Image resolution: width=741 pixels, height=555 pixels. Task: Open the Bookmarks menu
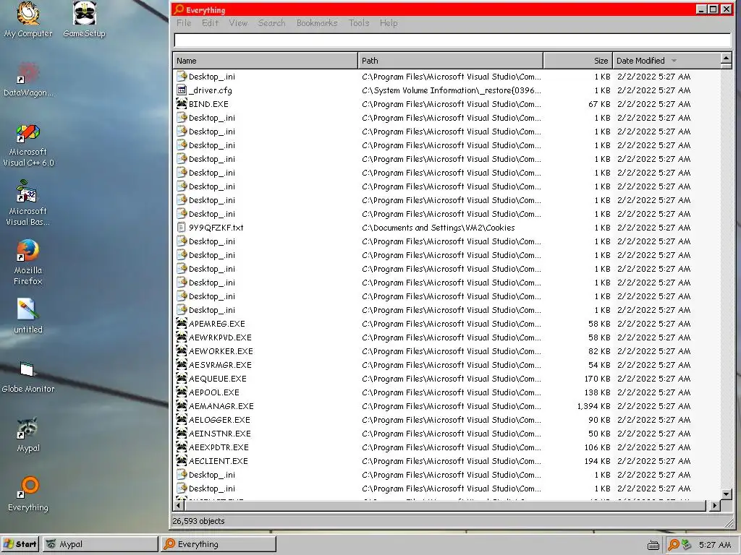[x=317, y=23]
